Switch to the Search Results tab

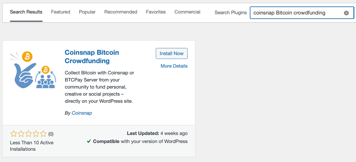pos(26,12)
